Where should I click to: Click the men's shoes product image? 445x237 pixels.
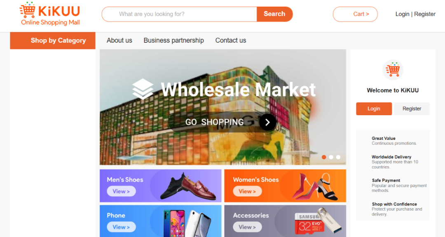click(x=188, y=186)
